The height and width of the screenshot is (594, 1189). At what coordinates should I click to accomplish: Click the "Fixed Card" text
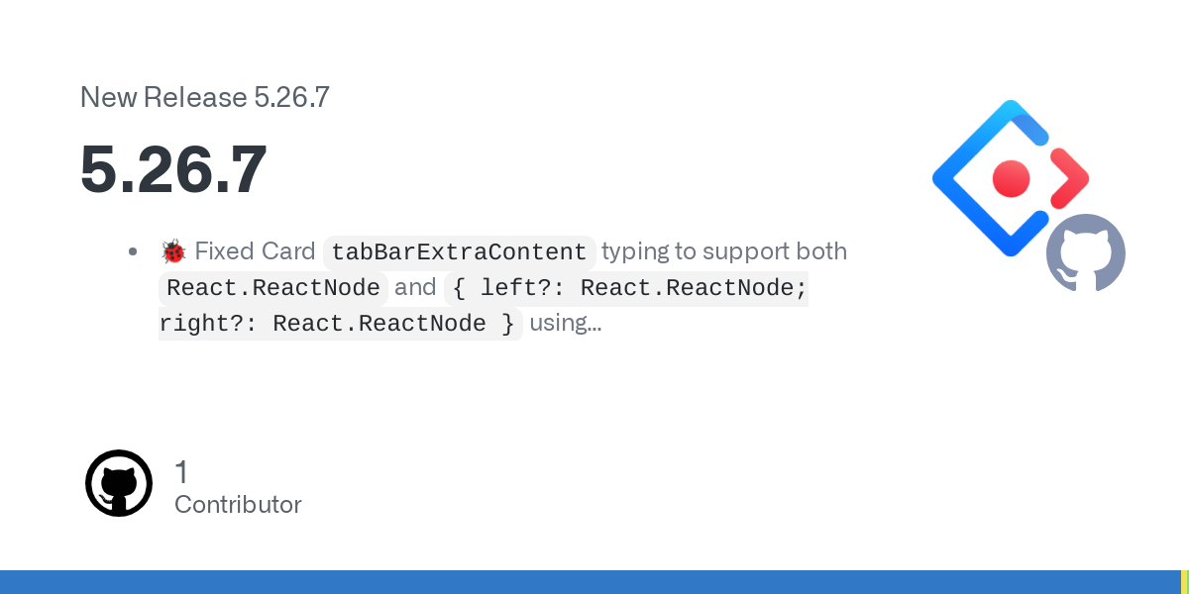click(x=255, y=251)
